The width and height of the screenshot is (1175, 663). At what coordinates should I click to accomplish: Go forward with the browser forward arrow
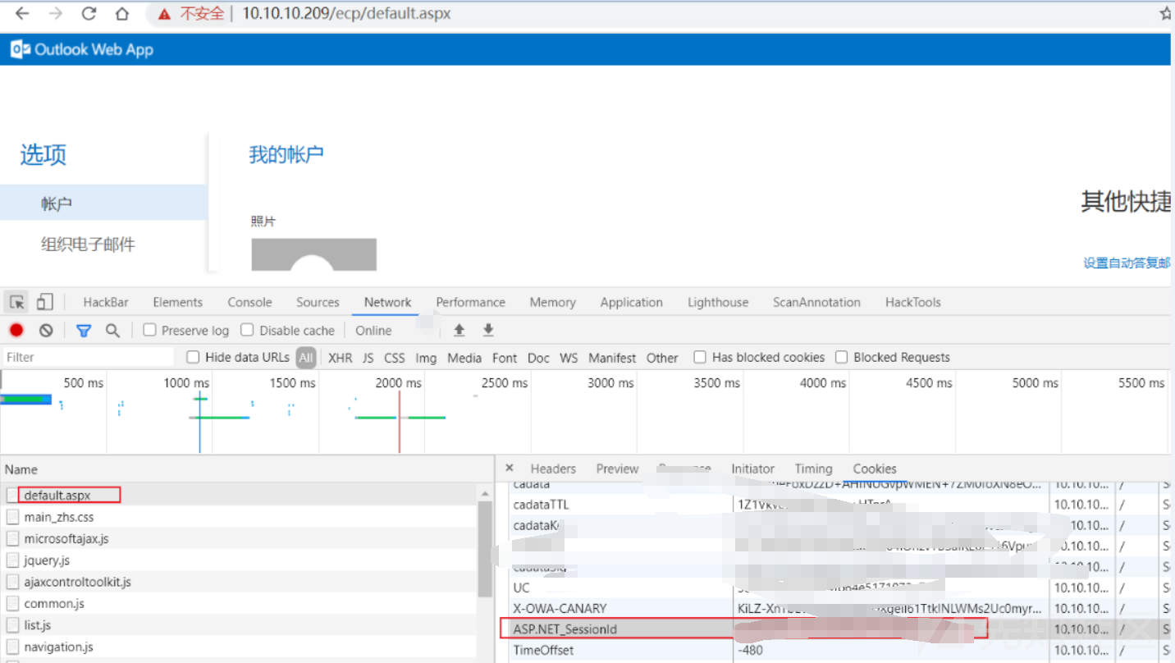point(55,13)
